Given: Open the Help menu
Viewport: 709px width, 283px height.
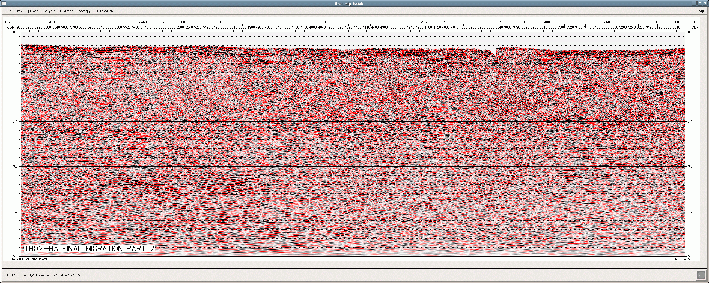Looking at the screenshot, I should tap(700, 11).
